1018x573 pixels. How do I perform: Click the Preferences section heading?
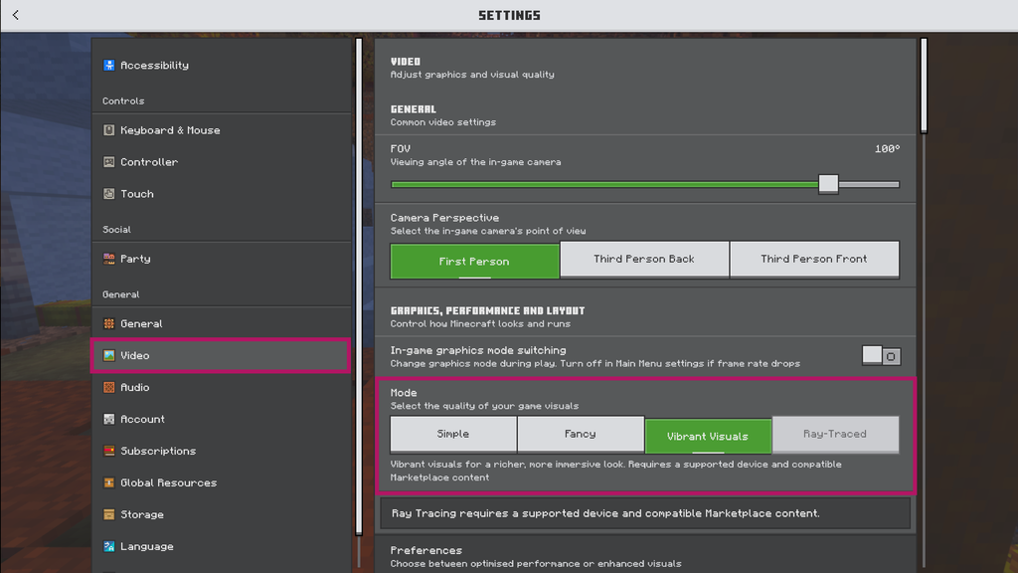(x=425, y=550)
